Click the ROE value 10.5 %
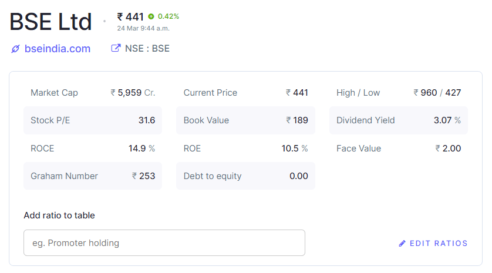 tap(295, 149)
